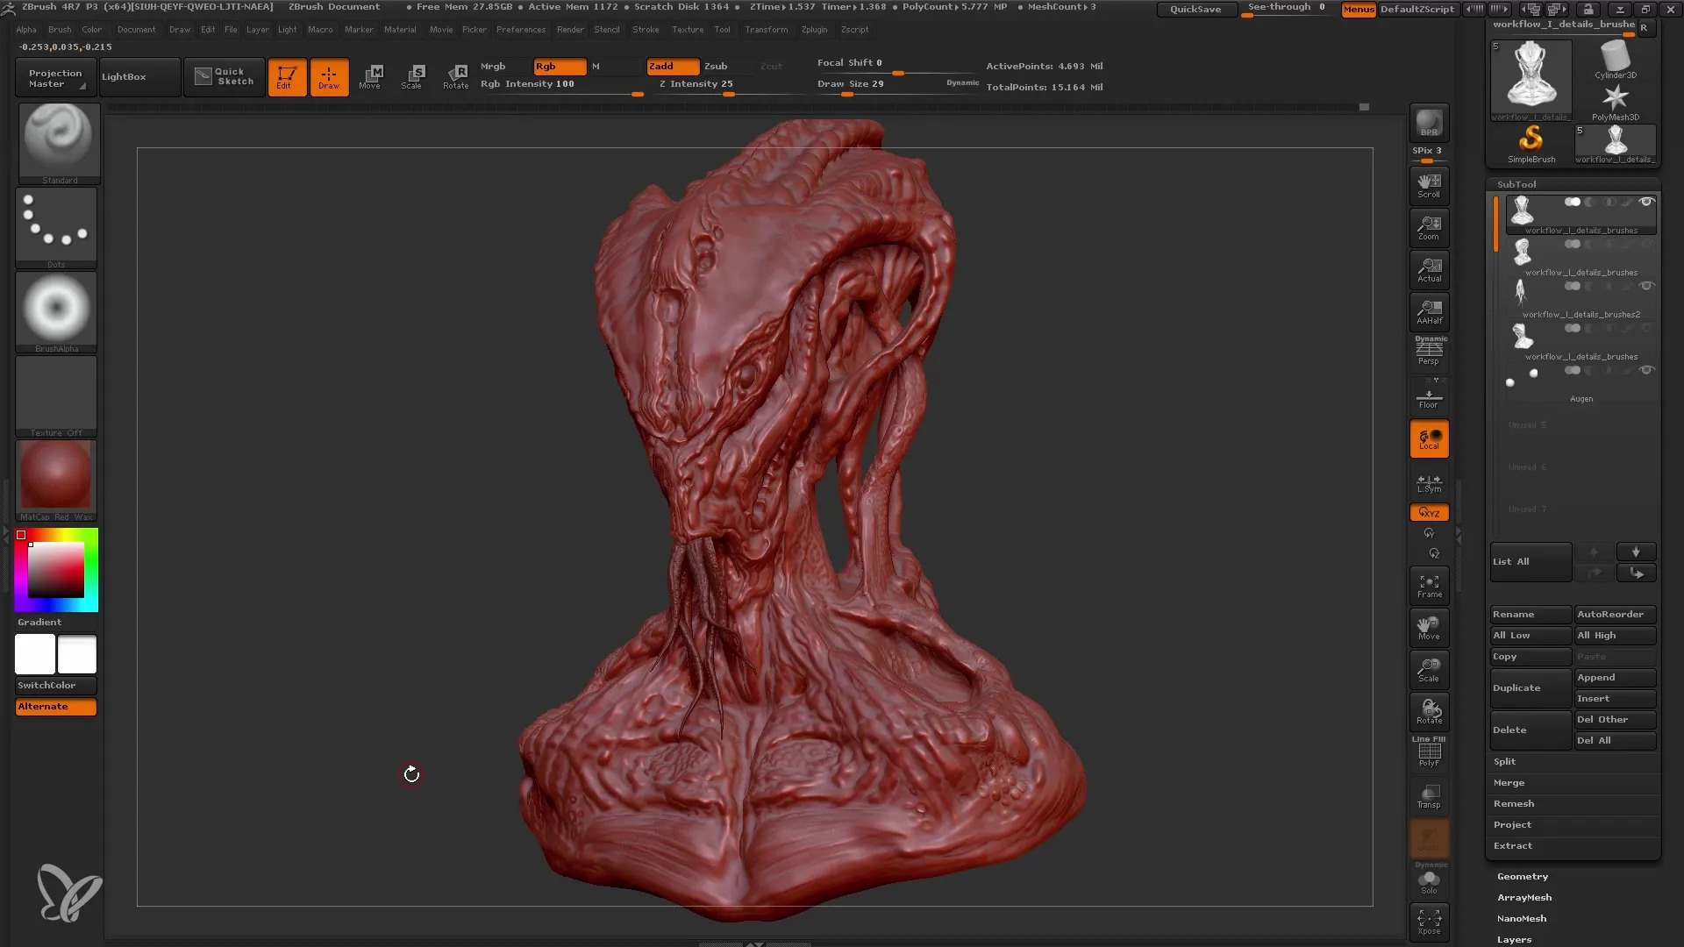Toggle eye of workflow_I_details_brushes2 subtool
This screenshot has width=1684, height=947.
click(x=1646, y=286)
